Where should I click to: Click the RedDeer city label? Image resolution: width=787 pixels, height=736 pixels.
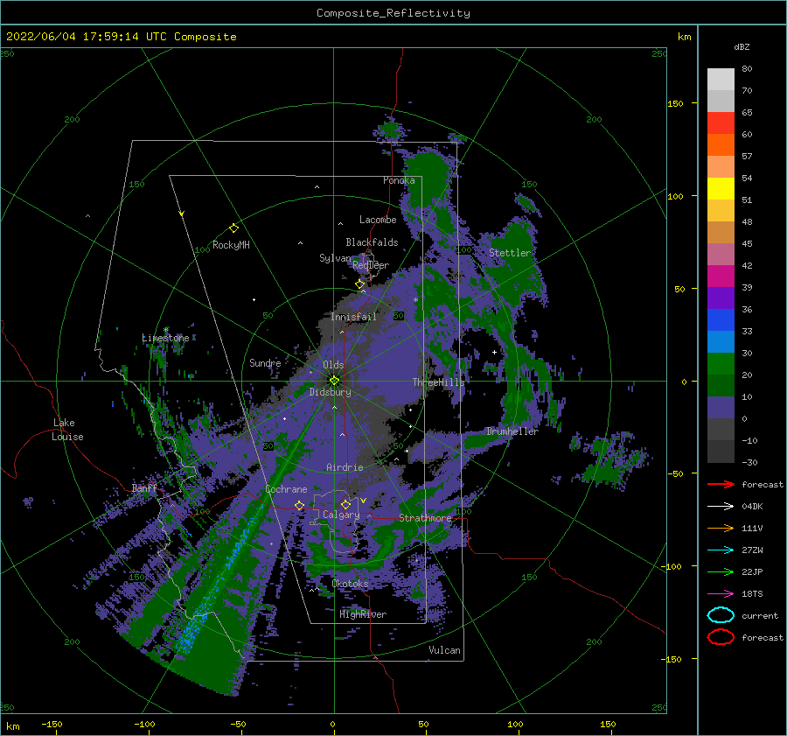pyautogui.click(x=371, y=265)
